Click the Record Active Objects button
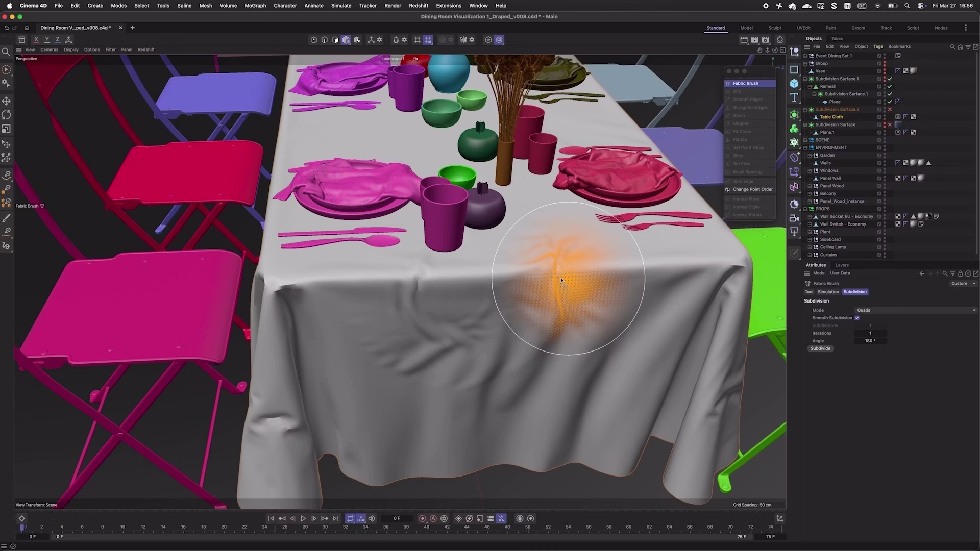The width and height of the screenshot is (980, 551). [x=423, y=518]
